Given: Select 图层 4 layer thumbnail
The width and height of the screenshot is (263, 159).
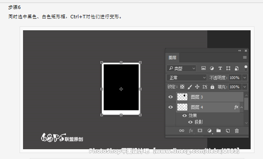Looking at the screenshot, I should coord(182,107).
